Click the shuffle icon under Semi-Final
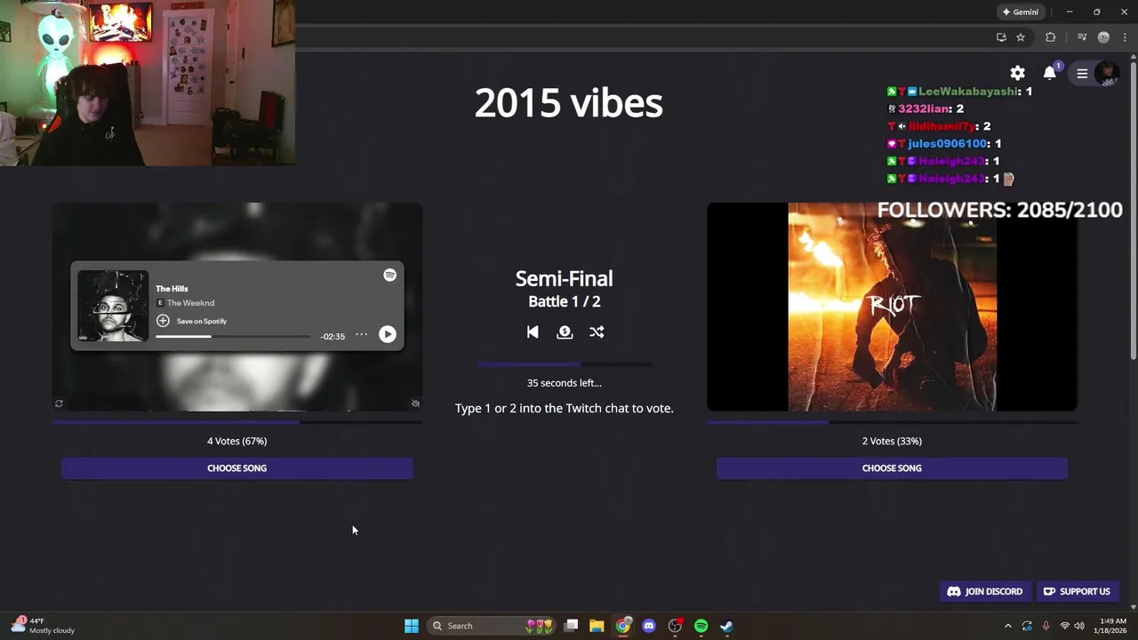The image size is (1138, 640). pyautogui.click(x=597, y=332)
